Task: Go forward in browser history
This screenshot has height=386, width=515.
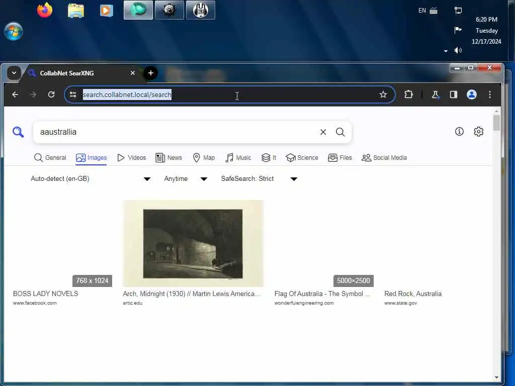Action: [33, 94]
